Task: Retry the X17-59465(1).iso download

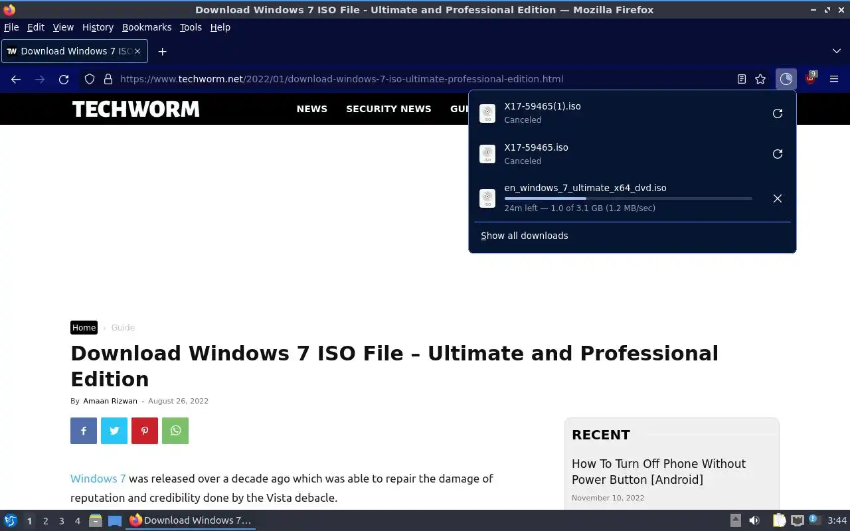Action: 777,114
